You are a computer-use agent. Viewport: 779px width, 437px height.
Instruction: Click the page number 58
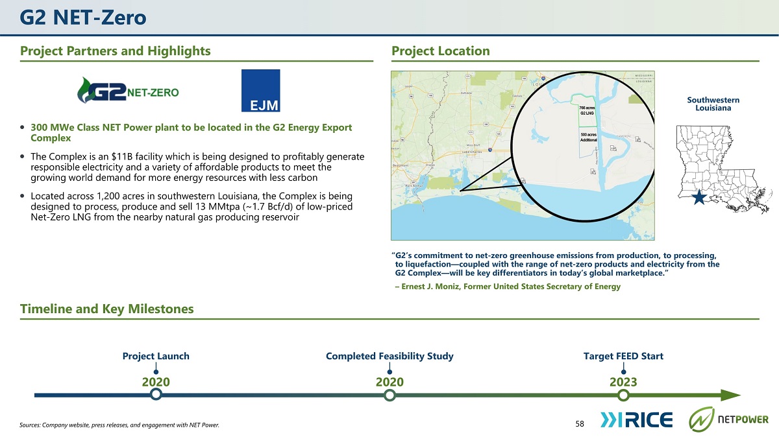(580, 424)
